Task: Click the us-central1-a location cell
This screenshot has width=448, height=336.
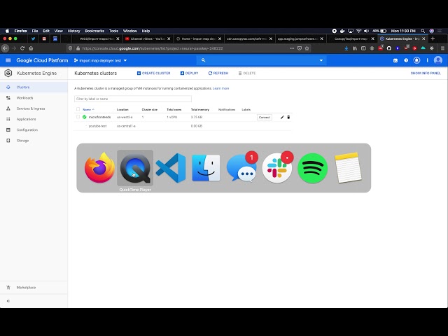Action: (126, 126)
